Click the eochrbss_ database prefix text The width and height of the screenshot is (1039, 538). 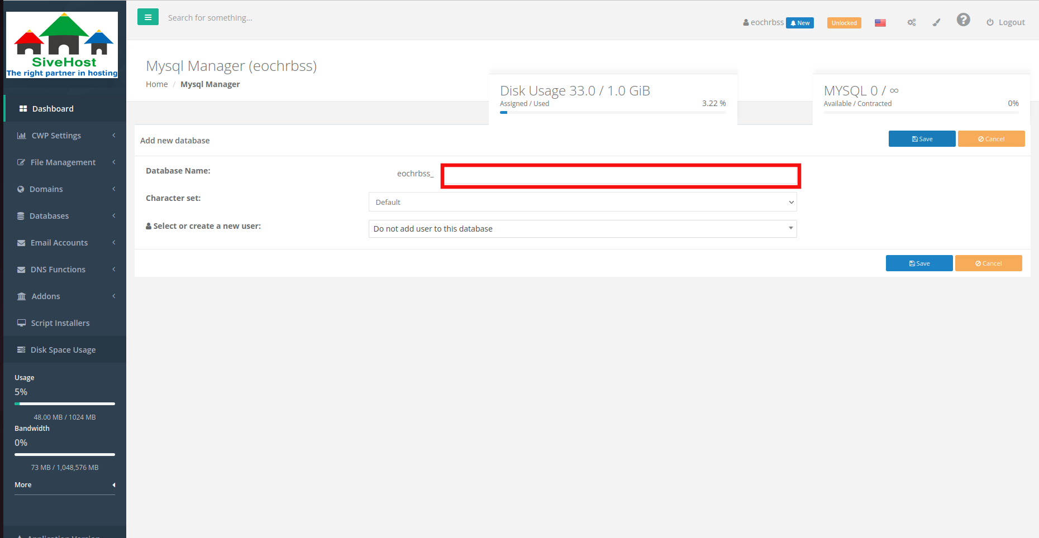415,174
